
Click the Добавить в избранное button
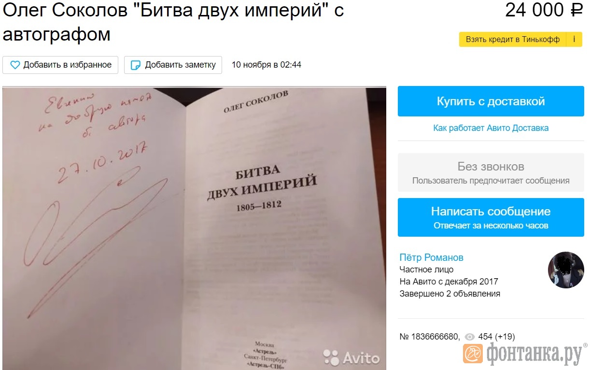click(x=60, y=65)
